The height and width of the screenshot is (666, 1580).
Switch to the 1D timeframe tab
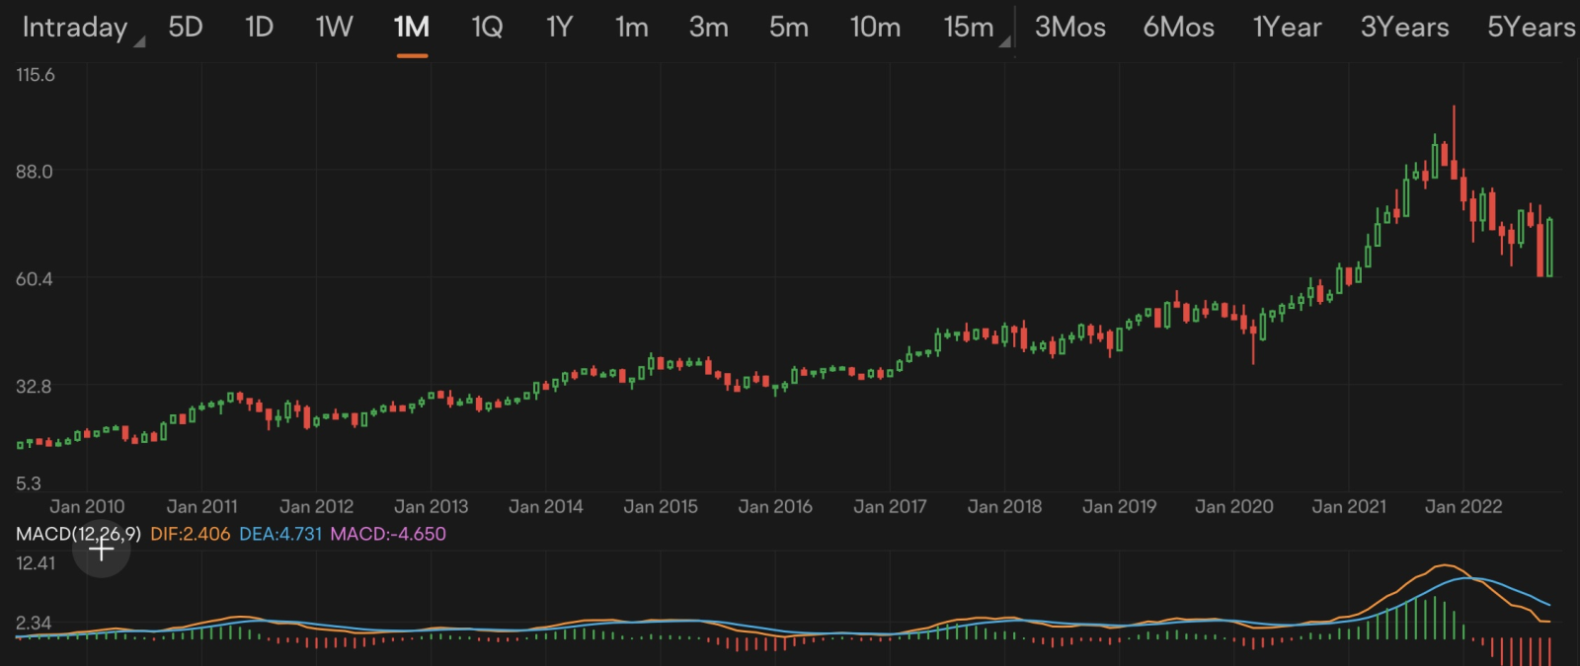[259, 28]
